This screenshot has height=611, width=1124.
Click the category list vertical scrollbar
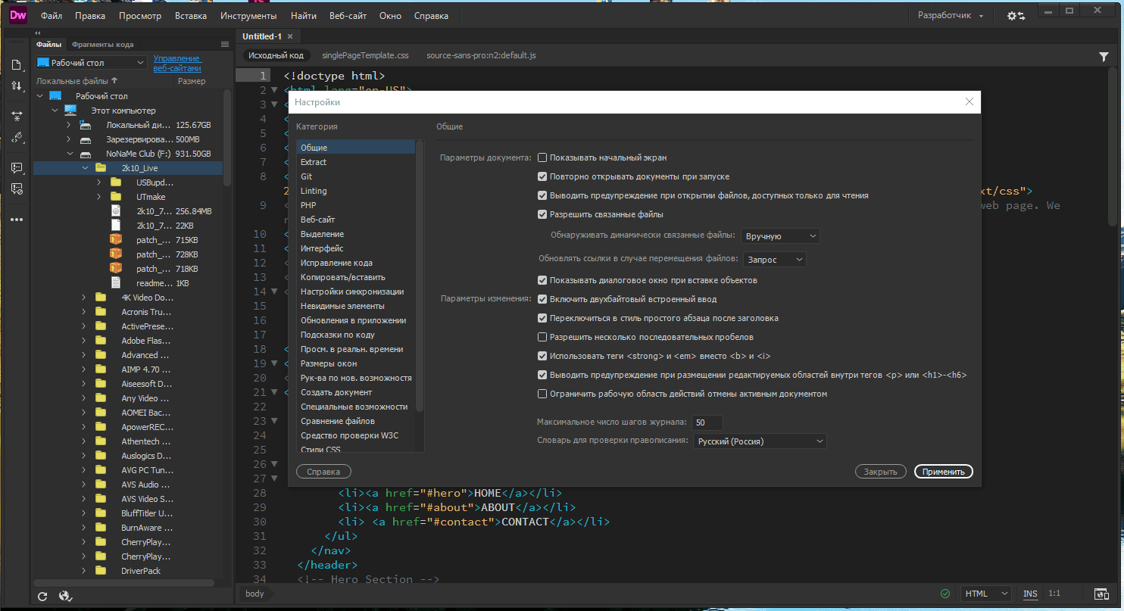(420, 276)
